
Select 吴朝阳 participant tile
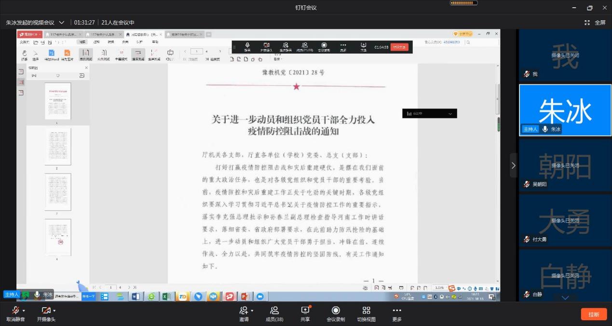coord(565,165)
